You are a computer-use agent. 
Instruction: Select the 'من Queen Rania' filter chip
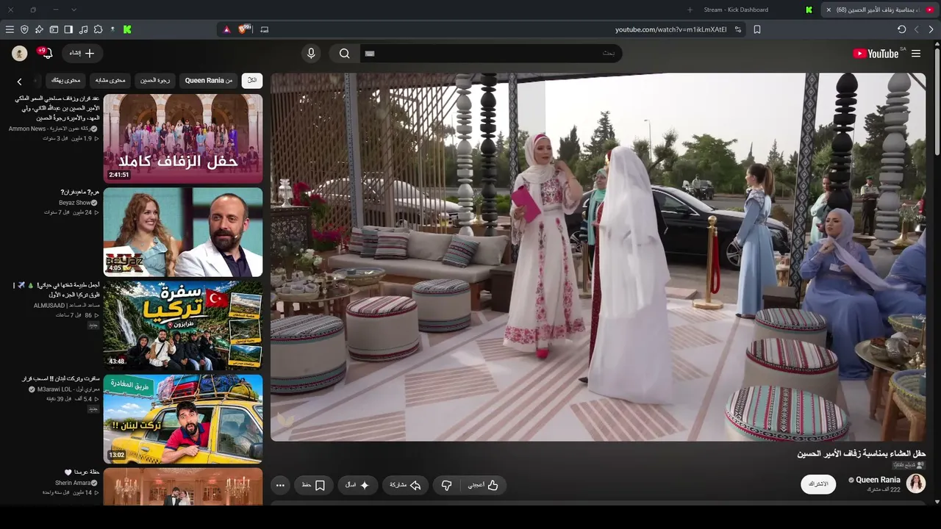pyautogui.click(x=209, y=80)
